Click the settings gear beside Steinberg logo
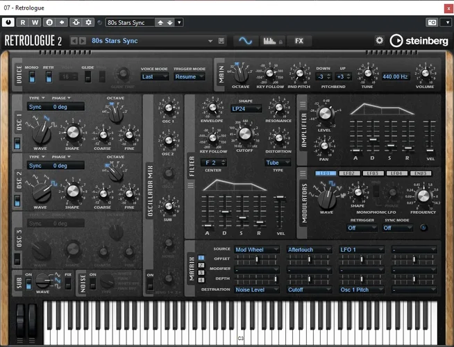The height and width of the screenshot is (347, 454). [x=379, y=41]
